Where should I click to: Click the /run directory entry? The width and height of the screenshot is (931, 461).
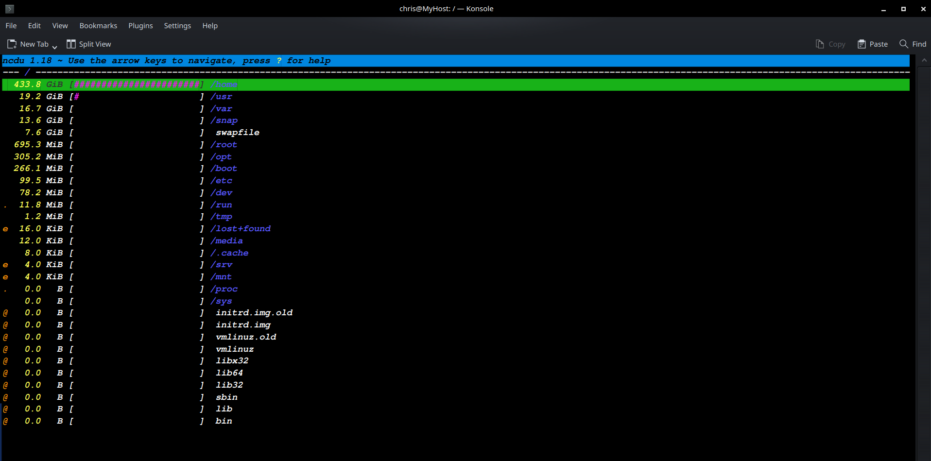tap(221, 205)
